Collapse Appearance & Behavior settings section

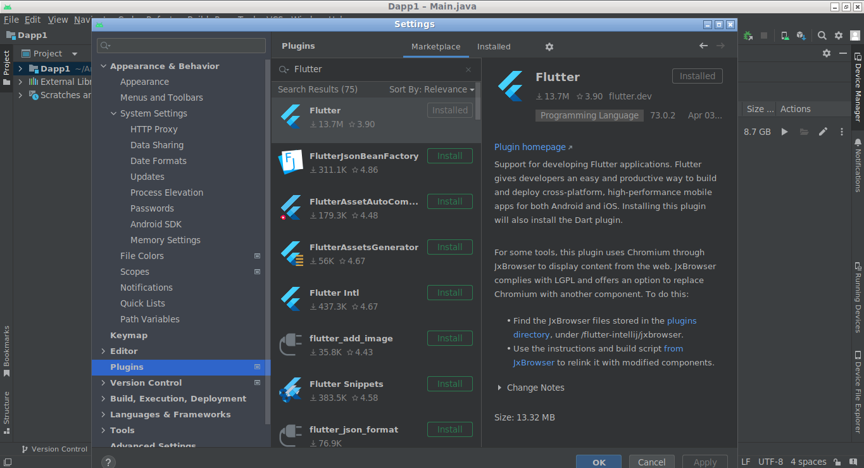(103, 66)
